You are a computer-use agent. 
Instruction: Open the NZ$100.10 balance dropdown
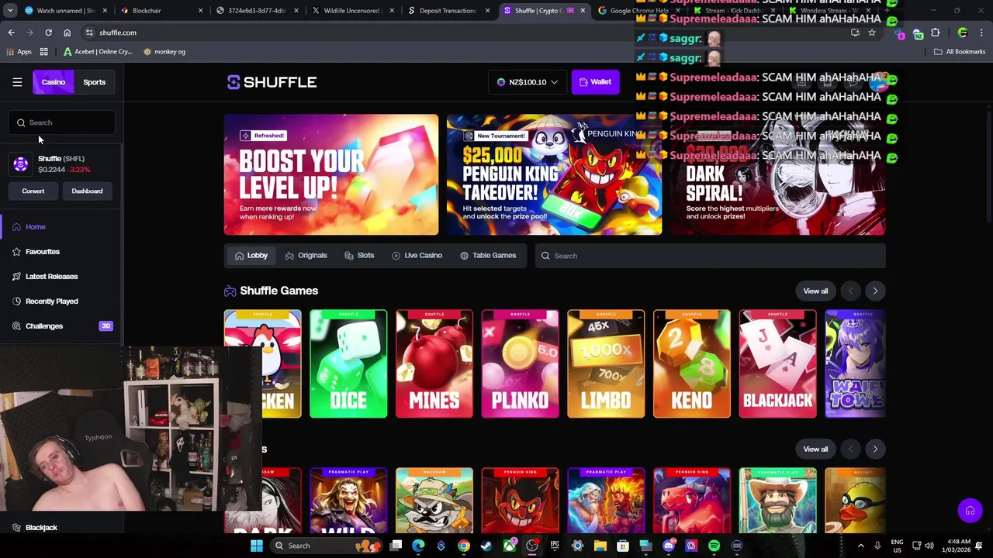pos(528,82)
